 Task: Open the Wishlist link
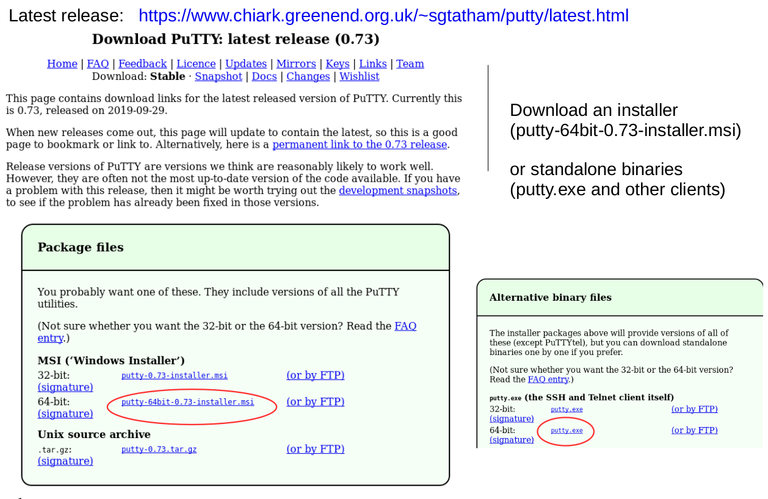click(x=359, y=77)
